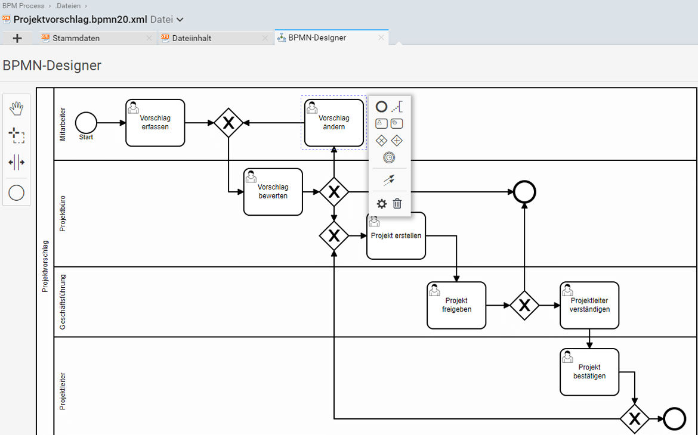
Task: Append timer intermediate event from context pad
Action: 389,158
